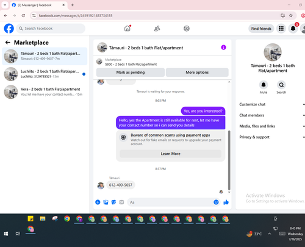
Task: Expand Chat members section
Action: pyautogui.click(x=272, y=115)
